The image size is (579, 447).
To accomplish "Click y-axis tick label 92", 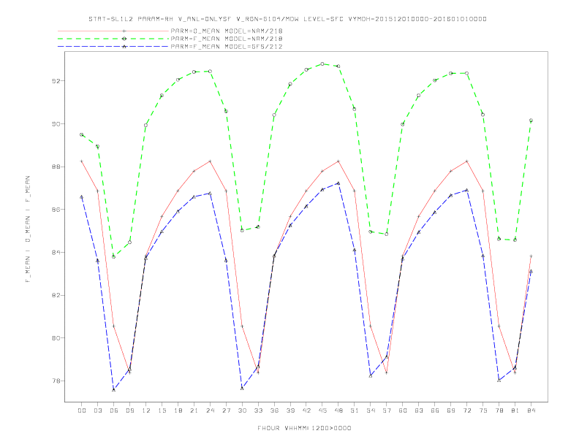I will point(56,81).
